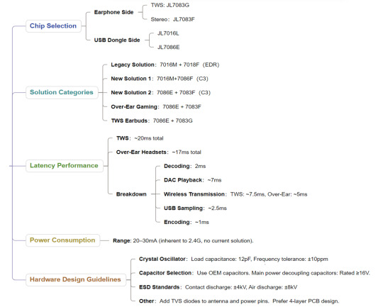
Task: Click the DAC Playback latency item
Action: 193,180
